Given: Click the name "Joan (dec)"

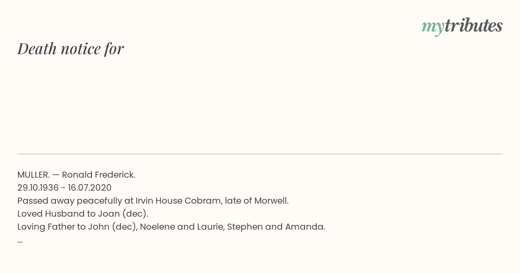Looking at the screenshot, I should point(122,214).
